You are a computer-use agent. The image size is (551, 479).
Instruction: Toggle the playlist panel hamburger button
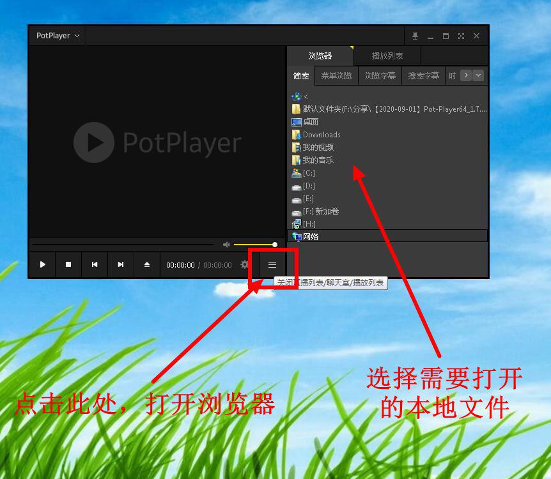(272, 264)
